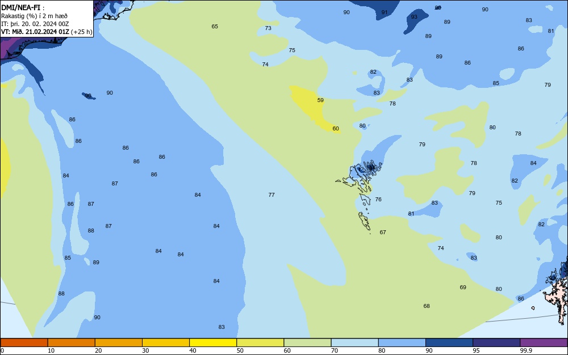
Task: Click the humidity value 77 on the map
Action: coord(272,195)
